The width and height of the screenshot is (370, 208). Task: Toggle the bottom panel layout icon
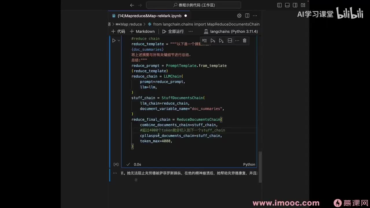[287, 5]
